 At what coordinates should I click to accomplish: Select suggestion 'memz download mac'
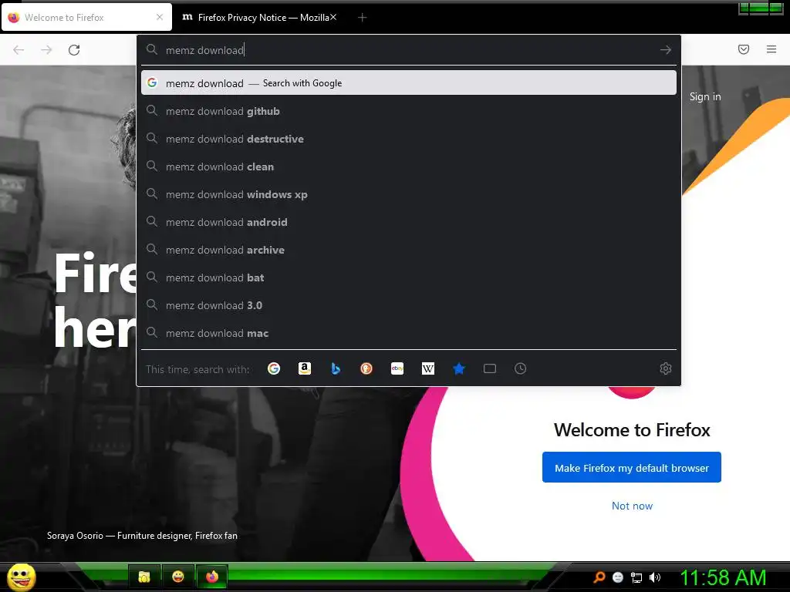409,333
